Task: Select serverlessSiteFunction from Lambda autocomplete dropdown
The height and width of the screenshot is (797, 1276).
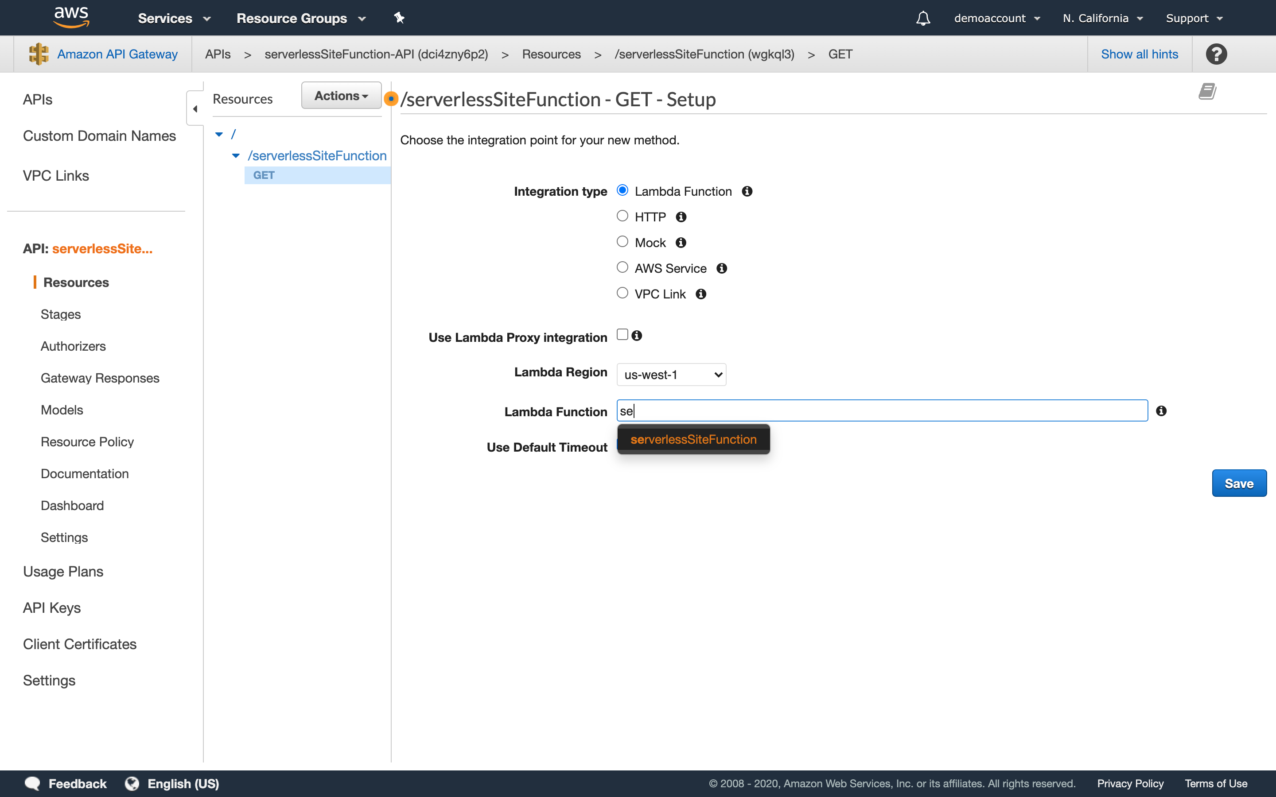Action: pyautogui.click(x=692, y=440)
